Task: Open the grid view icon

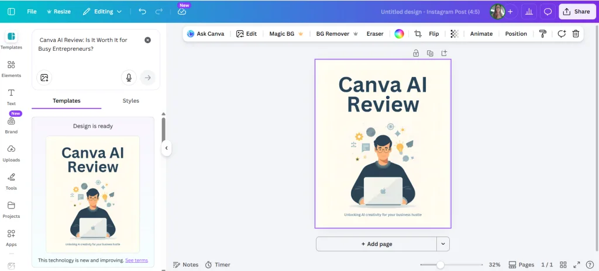Action: 563,265
